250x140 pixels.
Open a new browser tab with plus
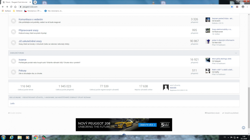point(35,2)
